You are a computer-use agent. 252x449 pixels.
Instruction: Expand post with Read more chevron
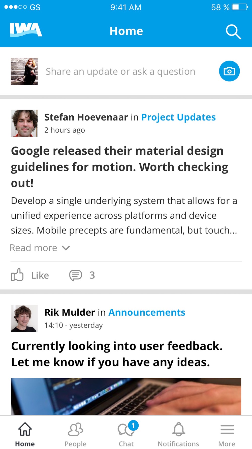click(66, 248)
